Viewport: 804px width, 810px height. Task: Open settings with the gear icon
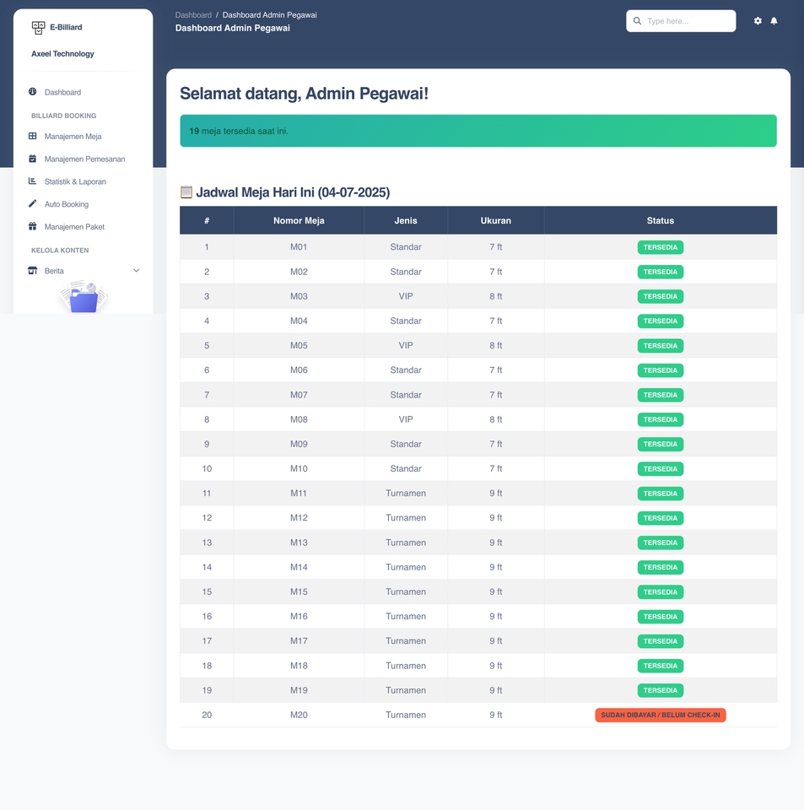758,21
